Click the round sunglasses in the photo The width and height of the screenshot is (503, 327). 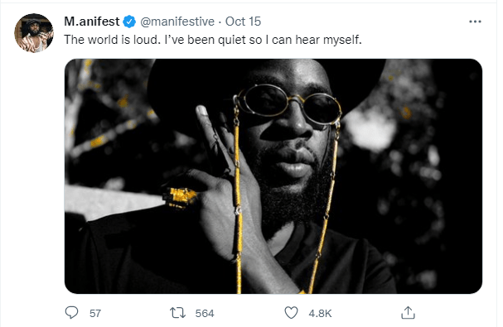click(288, 104)
